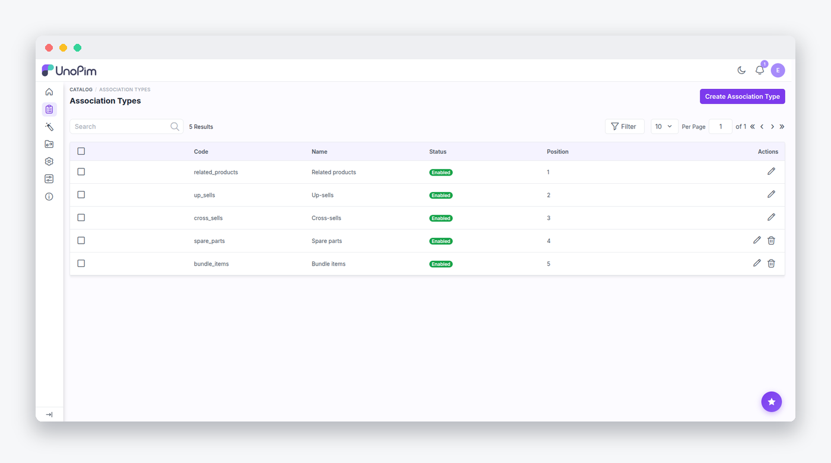
Task: Edit the spare_parts association type
Action: pos(757,240)
